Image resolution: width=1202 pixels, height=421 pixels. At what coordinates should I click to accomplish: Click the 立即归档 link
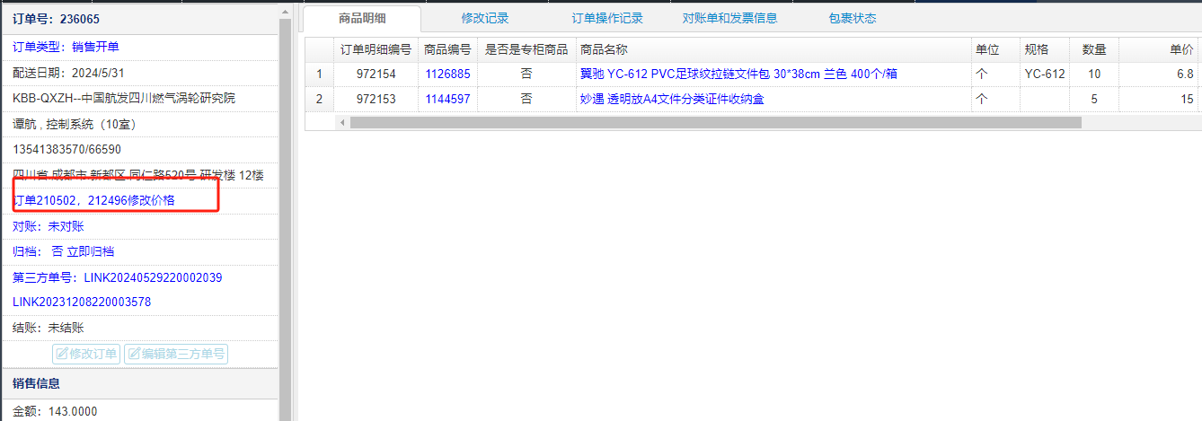tap(91, 252)
